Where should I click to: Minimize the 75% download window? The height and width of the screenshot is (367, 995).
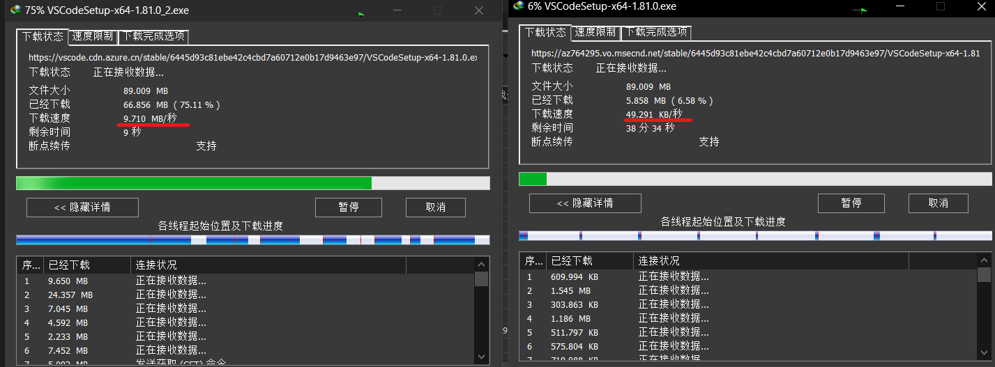tap(397, 10)
